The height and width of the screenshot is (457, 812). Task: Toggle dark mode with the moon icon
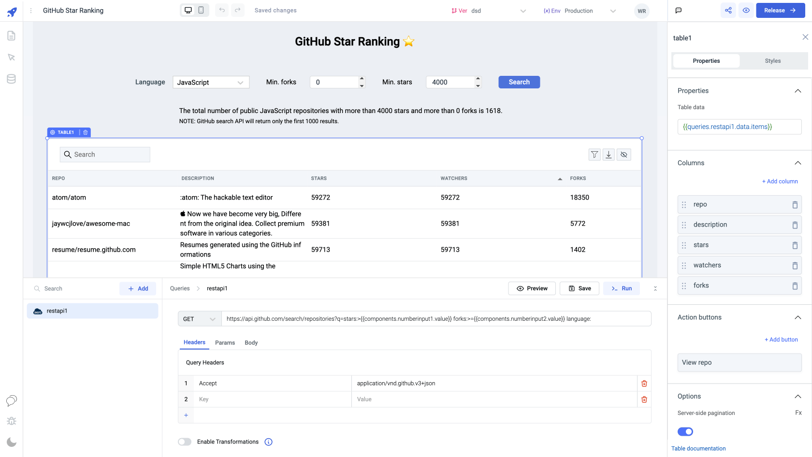pyautogui.click(x=11, y=442)
